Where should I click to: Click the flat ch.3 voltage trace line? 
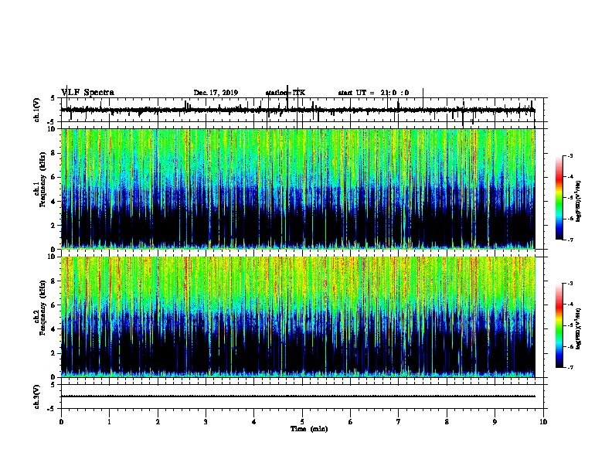(297, 396)
